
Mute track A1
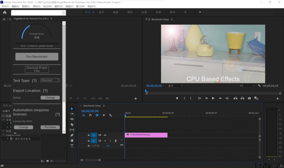105,141
